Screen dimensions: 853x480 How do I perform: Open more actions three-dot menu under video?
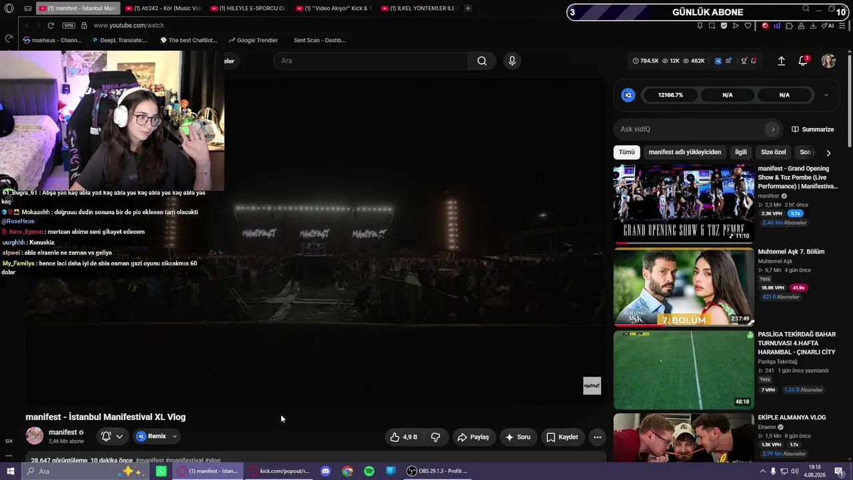597,437
